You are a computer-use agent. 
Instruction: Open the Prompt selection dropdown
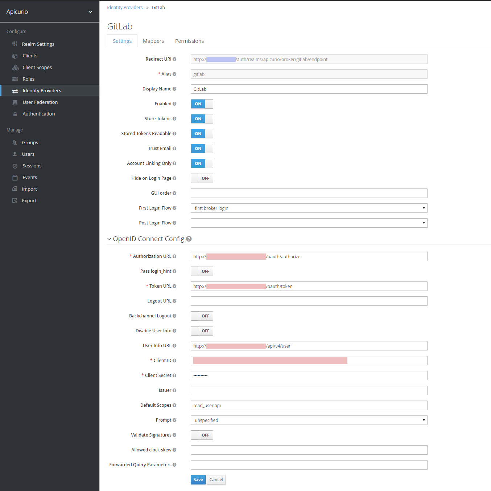point(309,420)
